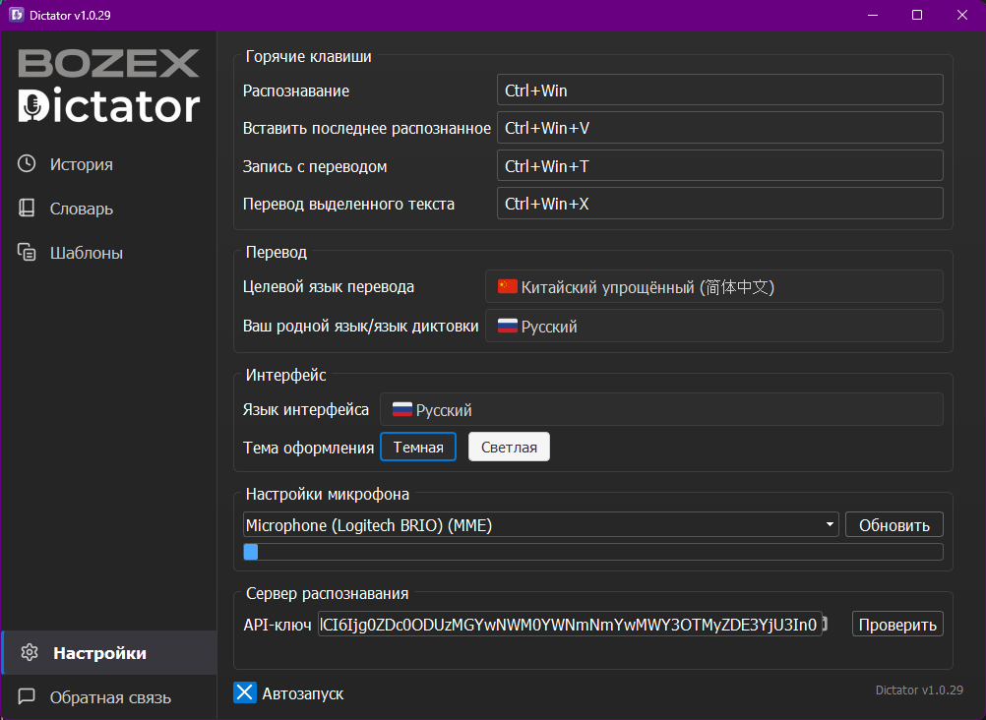
Task: Click the Запись с переводом label
Action: tap(315, 166)
